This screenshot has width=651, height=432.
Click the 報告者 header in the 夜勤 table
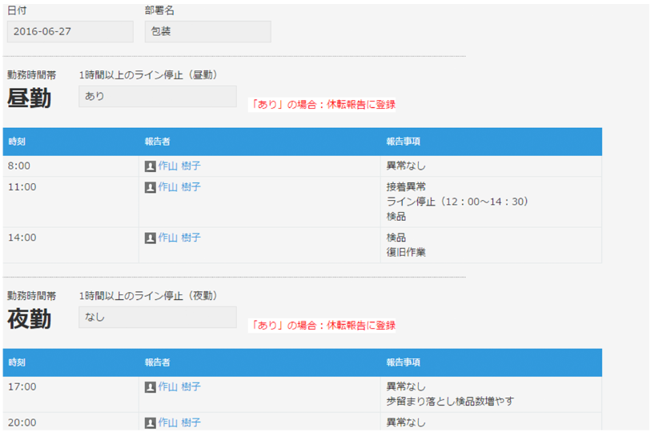(158, 362)
